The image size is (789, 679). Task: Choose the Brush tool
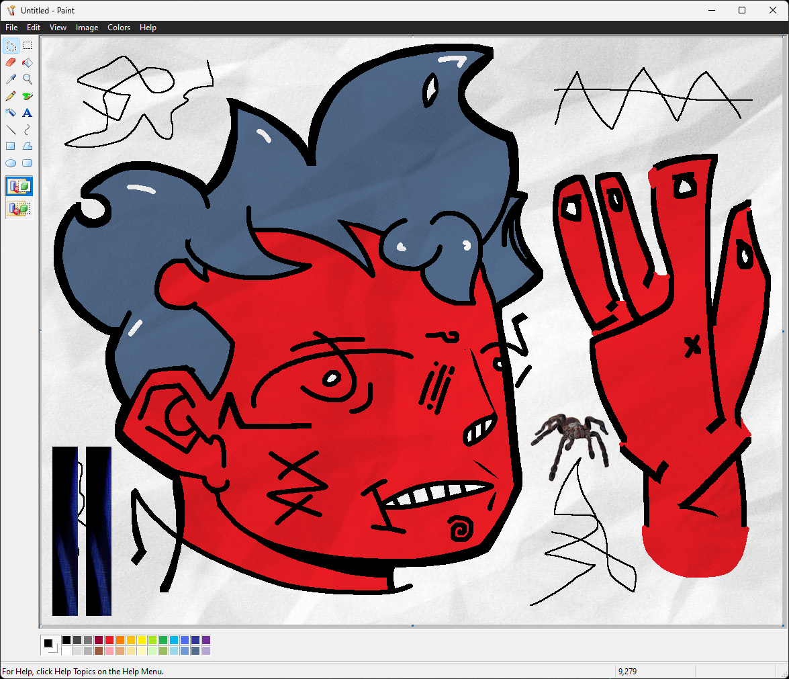point(28,96)
